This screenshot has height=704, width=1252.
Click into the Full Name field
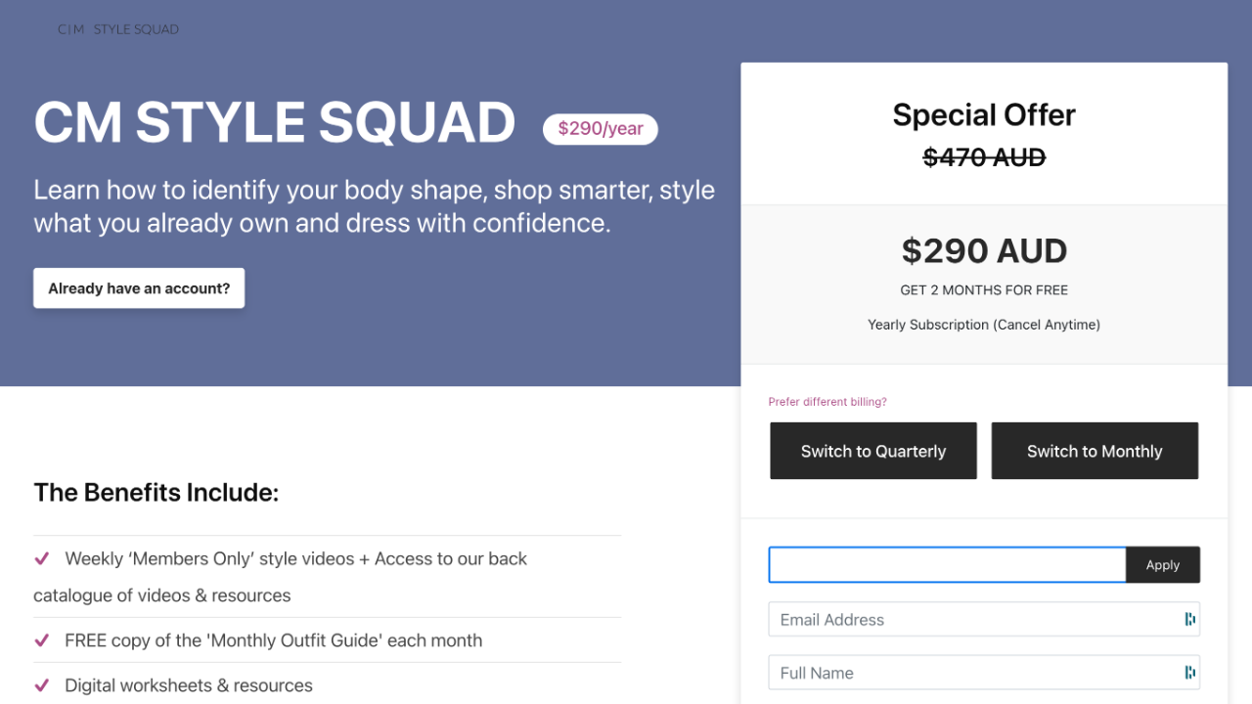click(x=973, y=673)
